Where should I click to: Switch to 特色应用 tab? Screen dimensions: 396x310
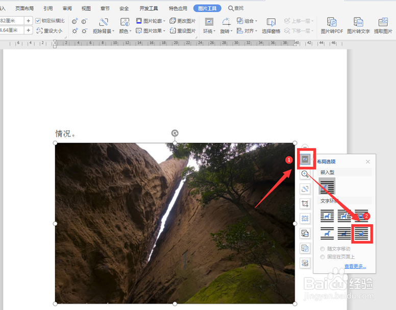pyautogui.click(x=178, y=8)
